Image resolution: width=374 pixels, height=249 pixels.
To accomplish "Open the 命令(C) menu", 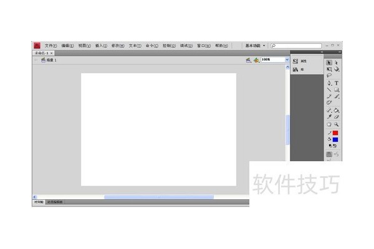I will tap(152, 45).
